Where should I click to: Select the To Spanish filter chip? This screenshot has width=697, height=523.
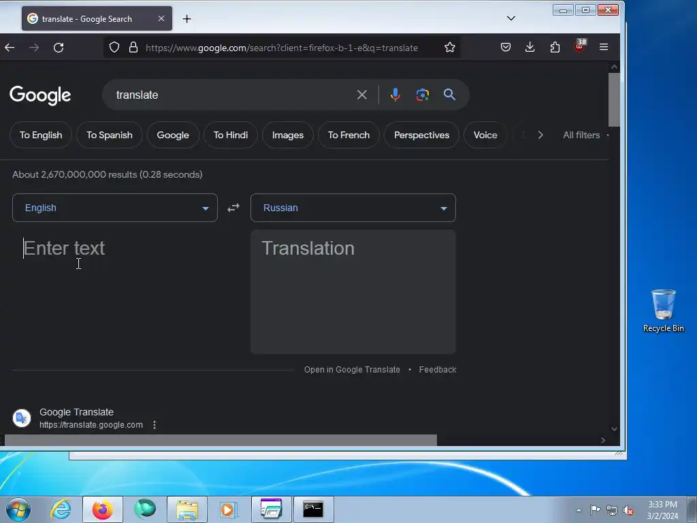[110, 136]
